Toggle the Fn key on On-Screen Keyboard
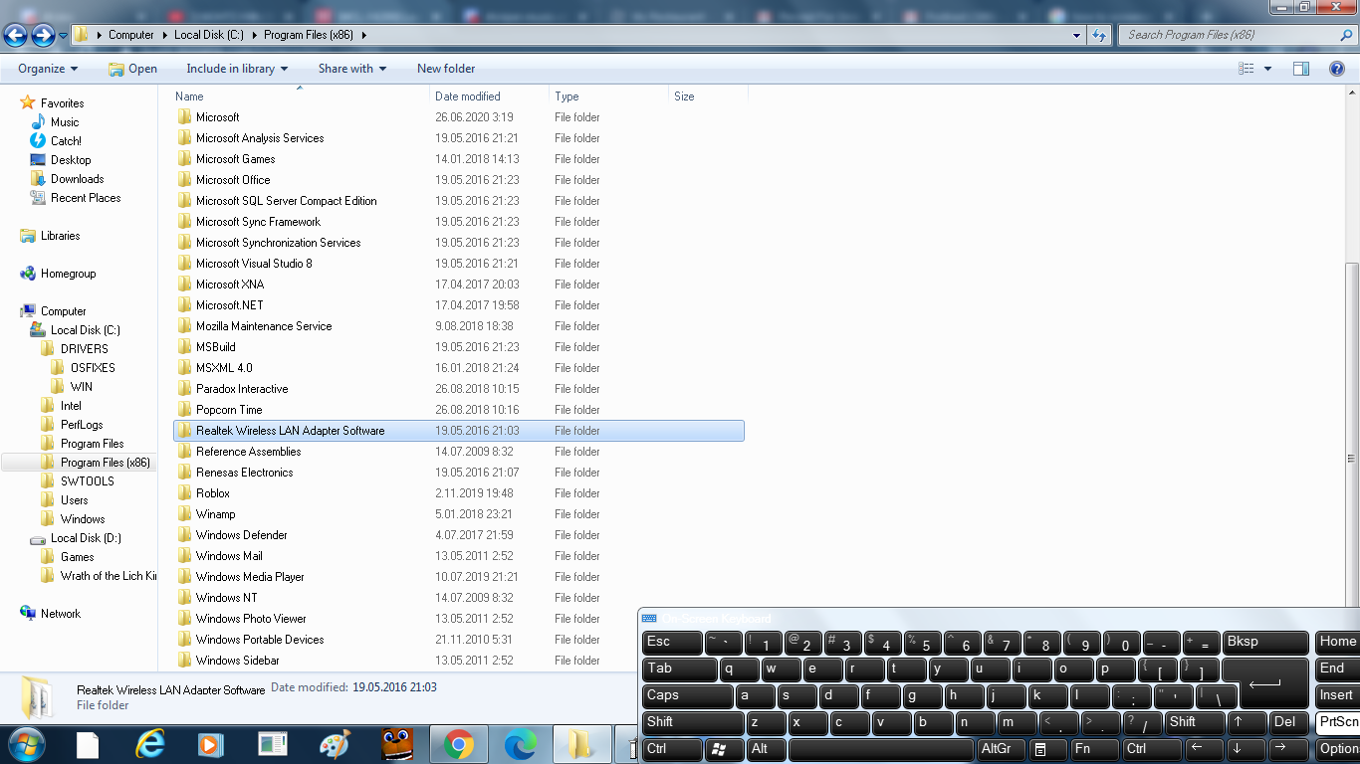This screenshot has width=1360, height=764. point(1094,749)
